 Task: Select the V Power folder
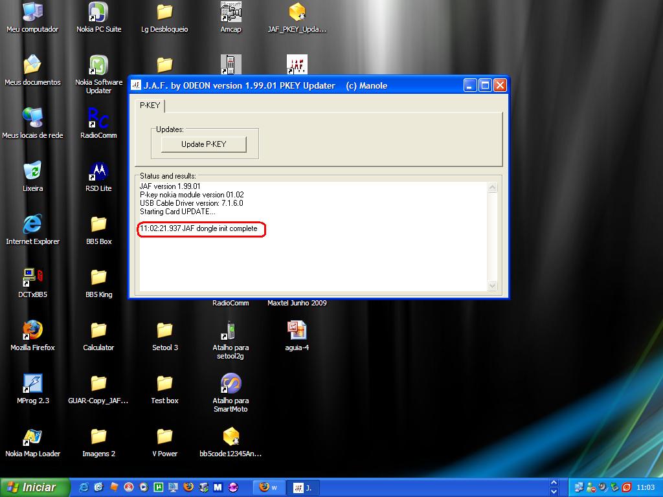[164, 443]
